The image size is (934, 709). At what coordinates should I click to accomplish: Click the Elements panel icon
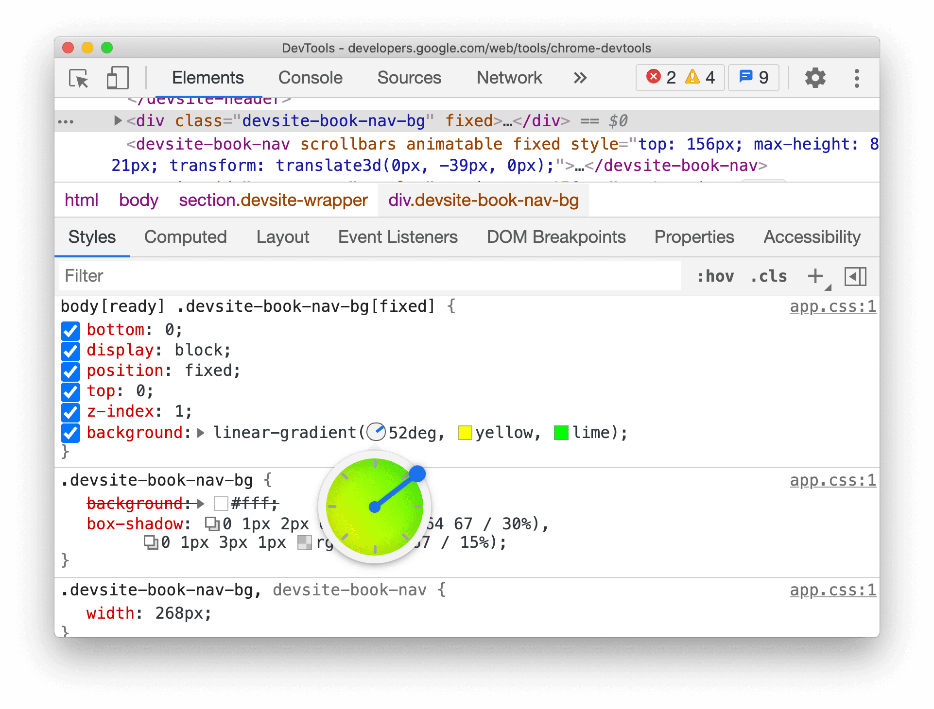click(207, 77)
